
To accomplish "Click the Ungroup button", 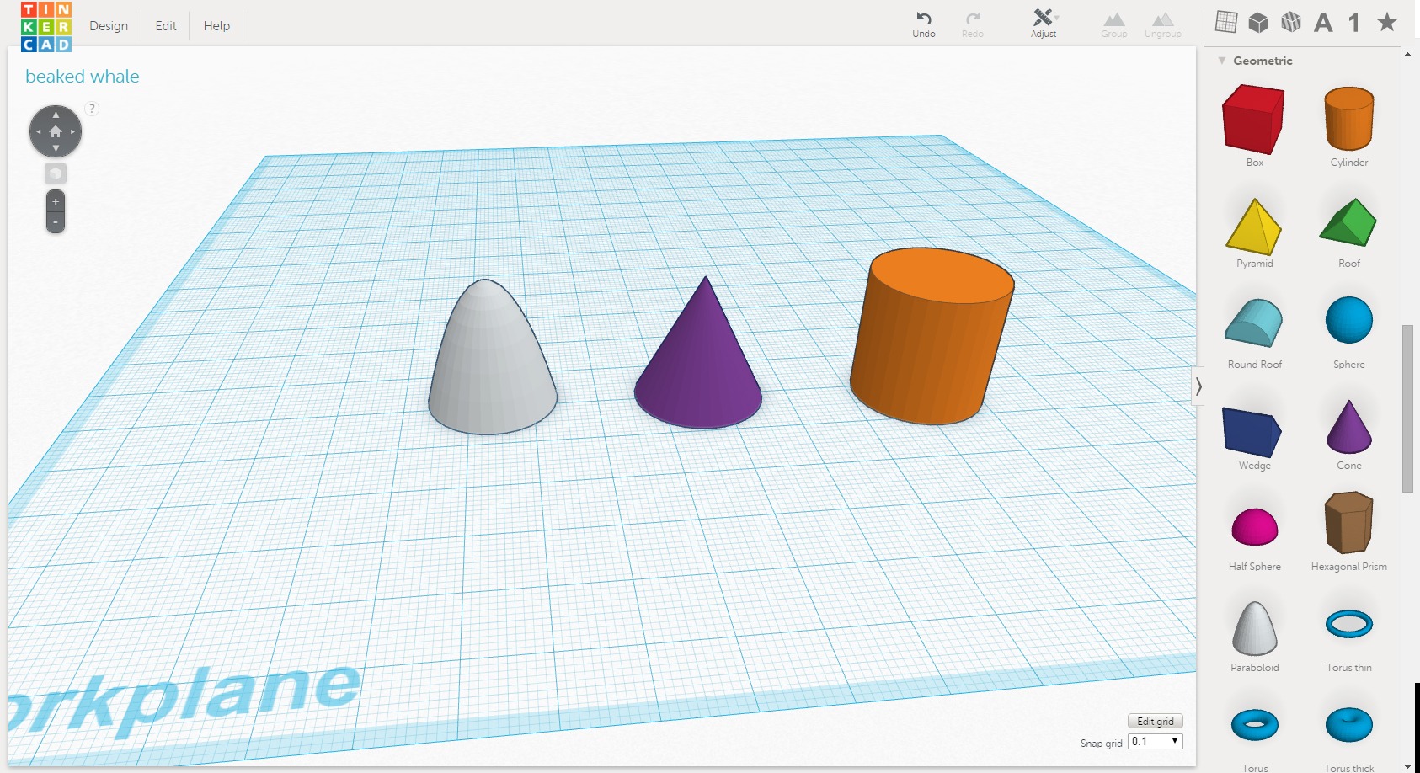I will pos(1163,24).
